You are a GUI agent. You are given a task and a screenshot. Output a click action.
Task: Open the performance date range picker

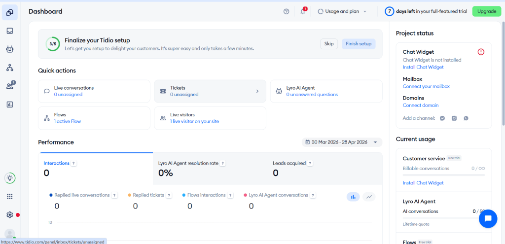coord(342,142)
